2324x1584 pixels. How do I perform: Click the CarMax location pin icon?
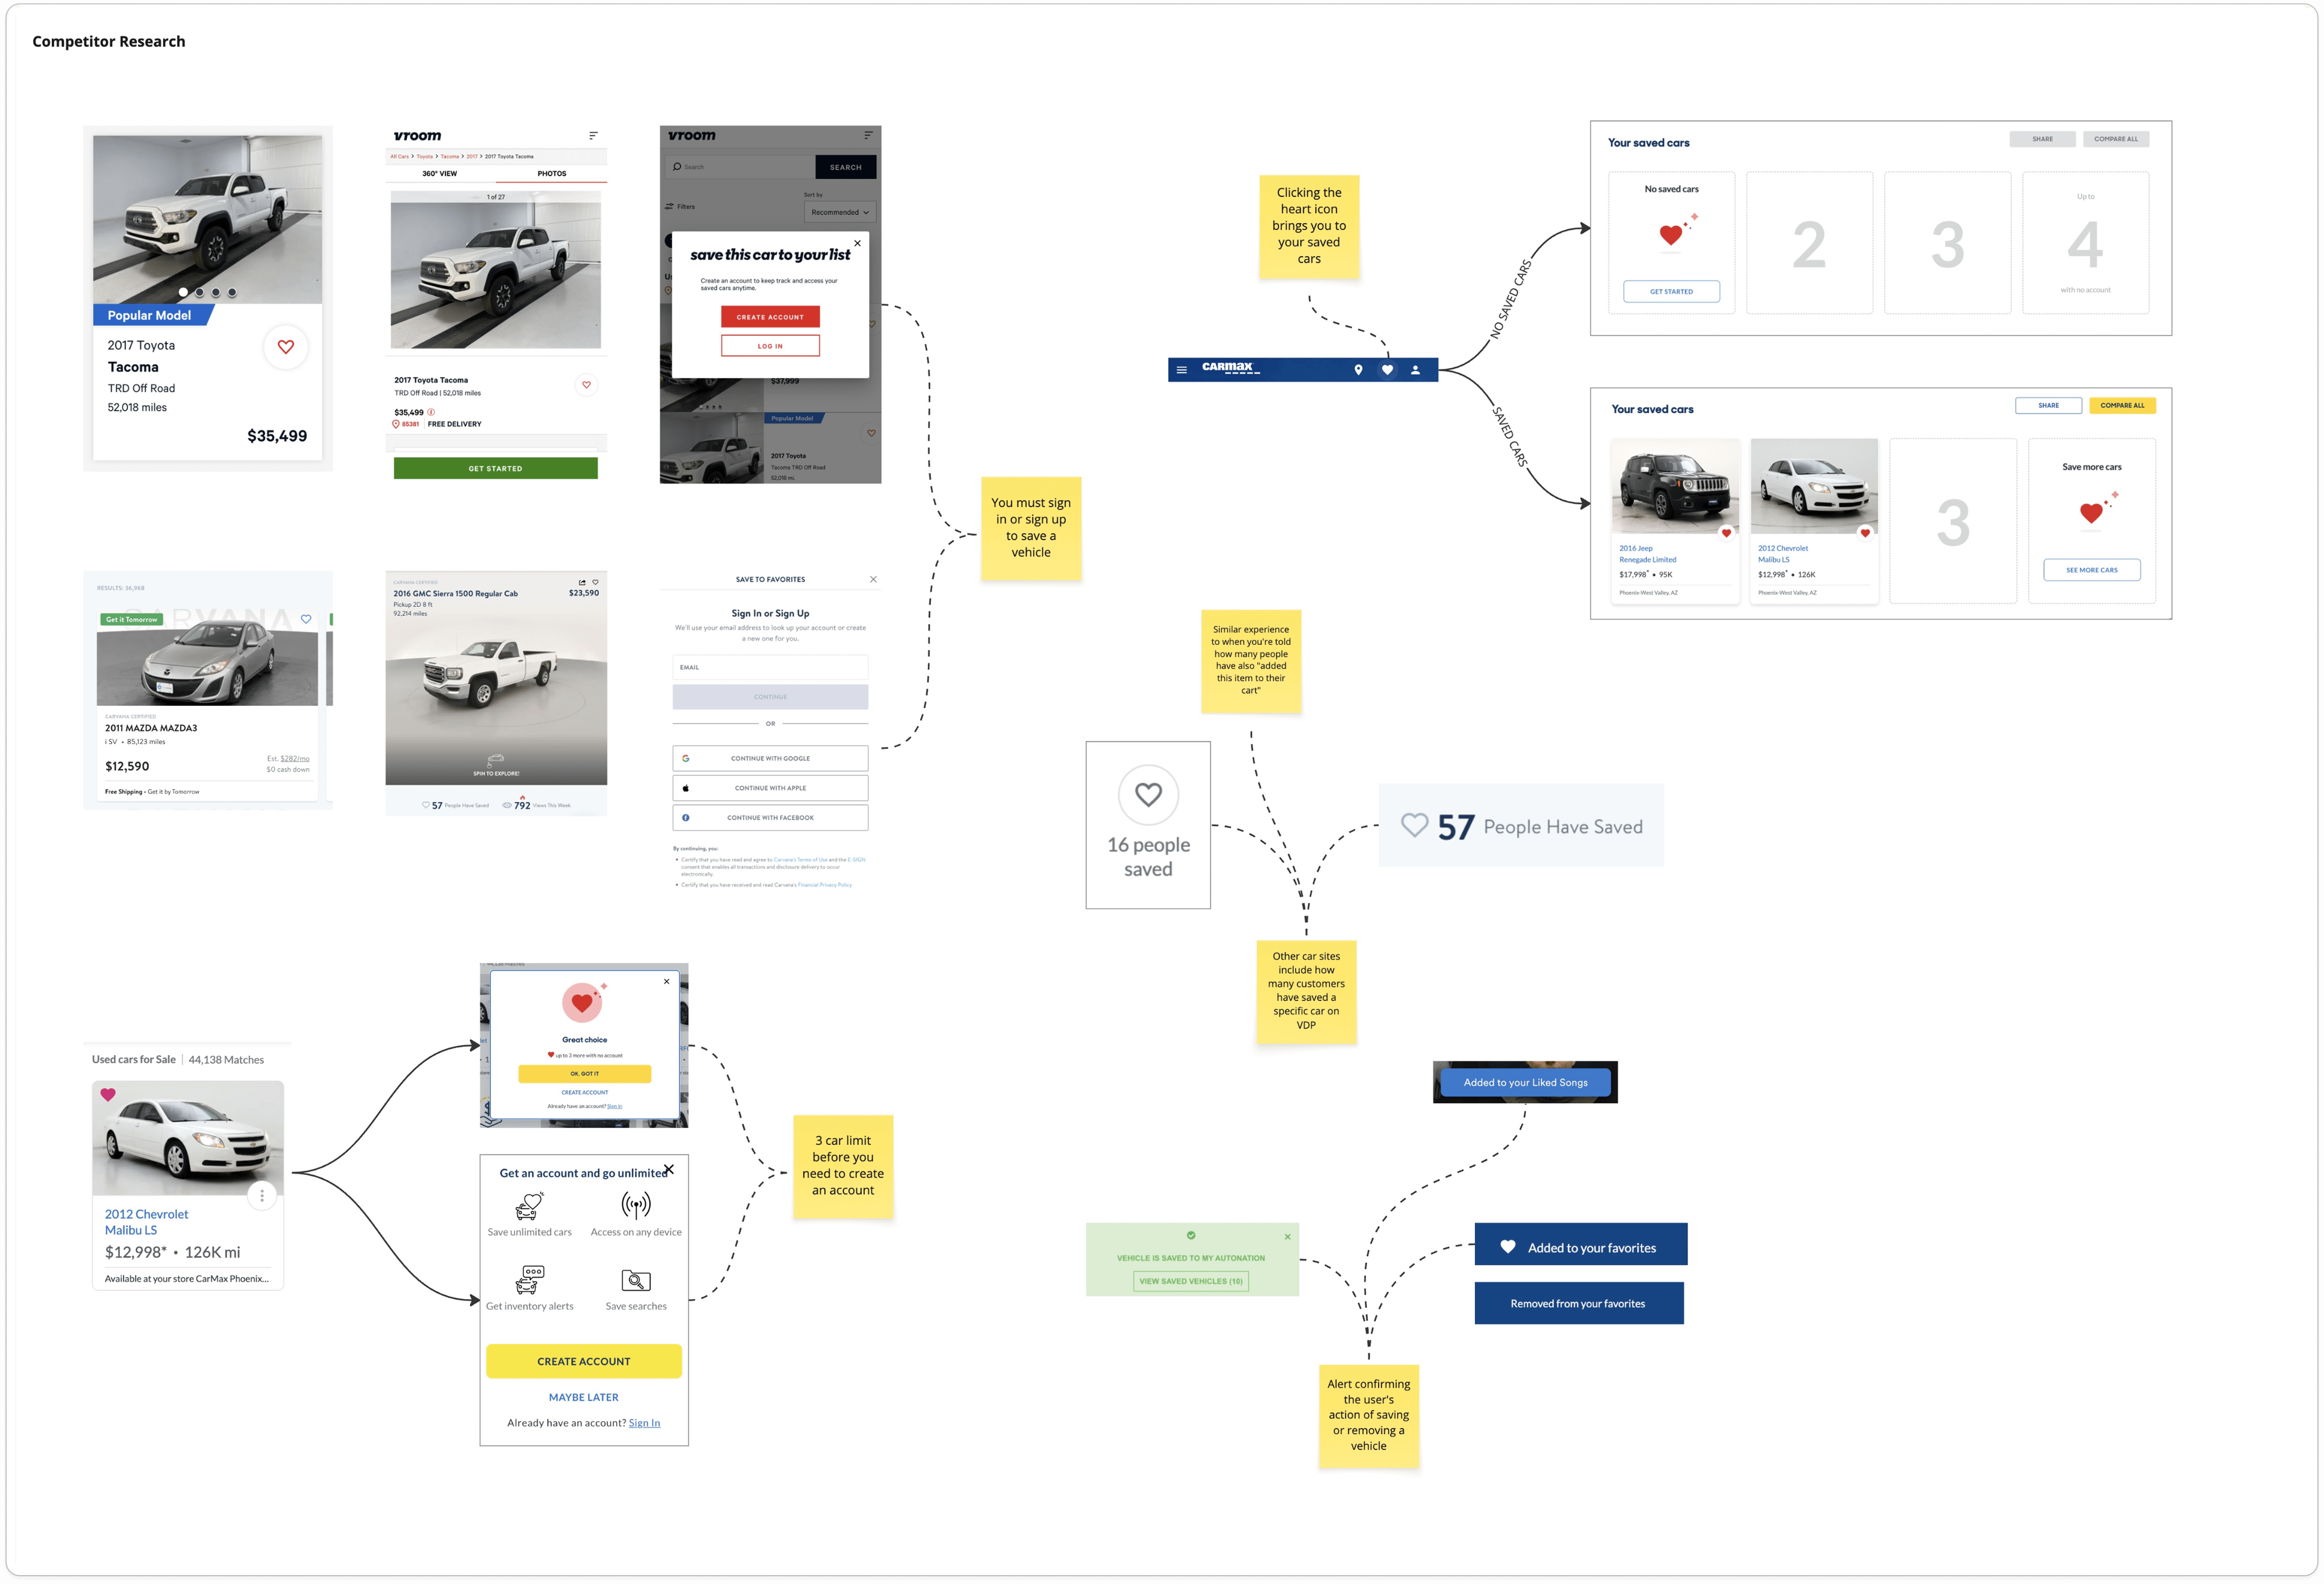click(1358, 370)
